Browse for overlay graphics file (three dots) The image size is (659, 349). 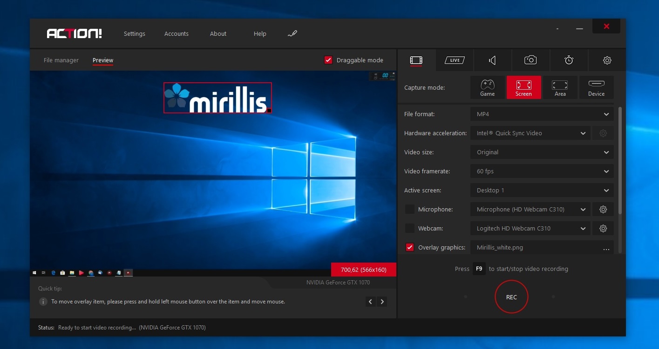606,248
